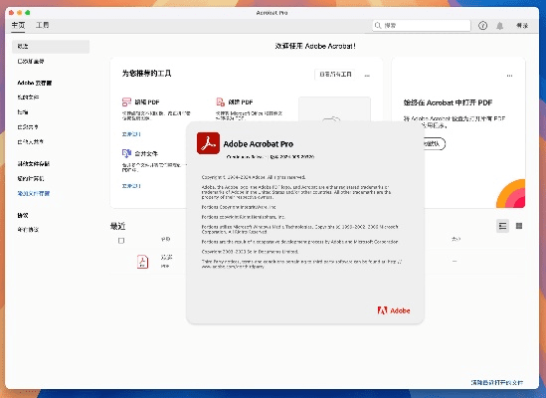Viewport: 546px width, 398px height.
Task: Open 您的计算机 in the sidebar
Action: 31,179
